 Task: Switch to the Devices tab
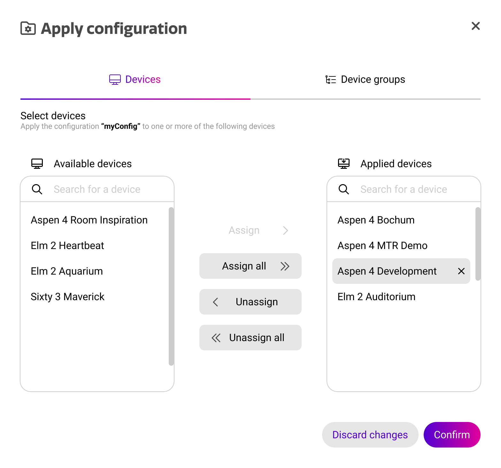click(135, 79)
